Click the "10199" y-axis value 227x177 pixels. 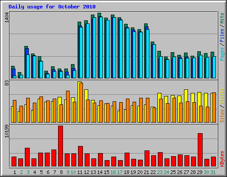pos(7,131)
